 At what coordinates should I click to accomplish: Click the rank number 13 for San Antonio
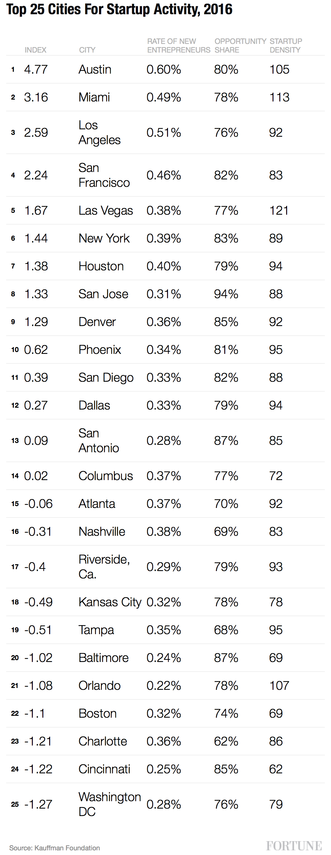tap(15, 440)
